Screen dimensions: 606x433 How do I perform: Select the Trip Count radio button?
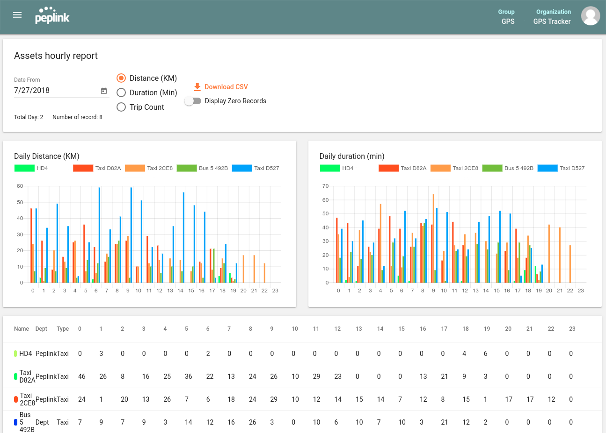(121, 107)
